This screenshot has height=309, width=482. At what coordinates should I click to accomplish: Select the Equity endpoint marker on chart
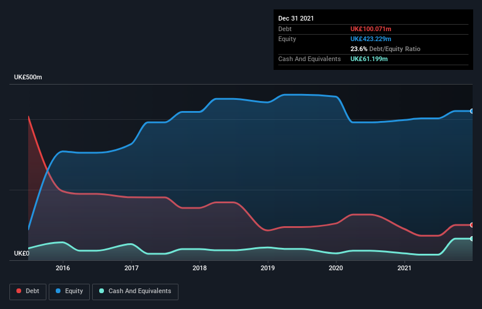coord(472,111)
